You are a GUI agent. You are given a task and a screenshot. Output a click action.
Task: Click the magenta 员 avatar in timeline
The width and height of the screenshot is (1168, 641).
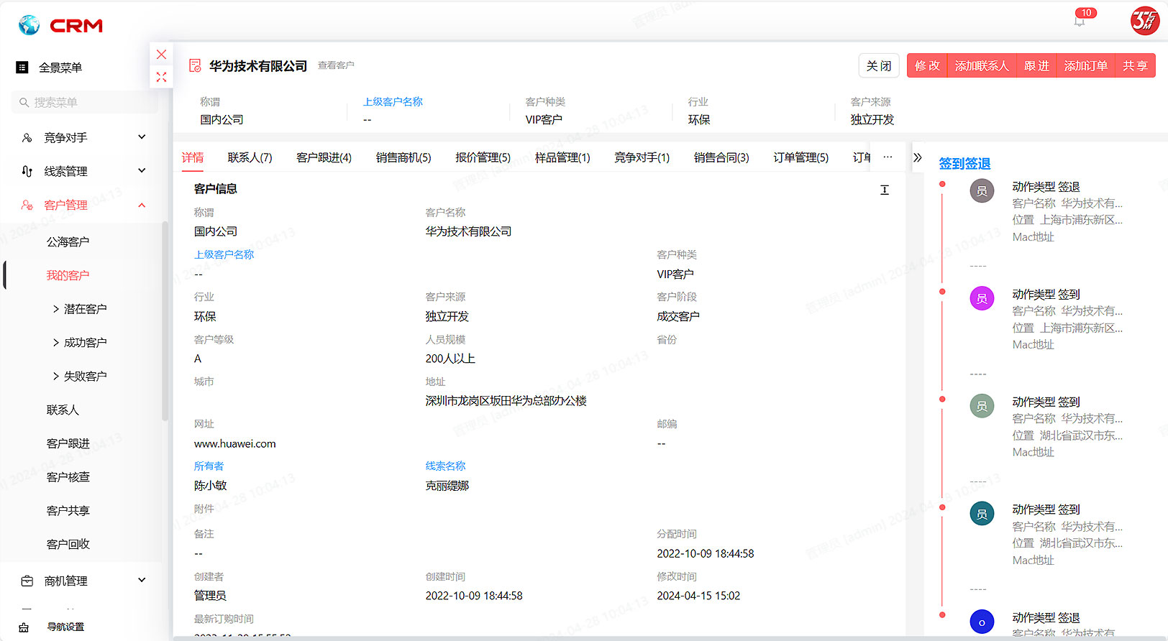tap(982, 298)
